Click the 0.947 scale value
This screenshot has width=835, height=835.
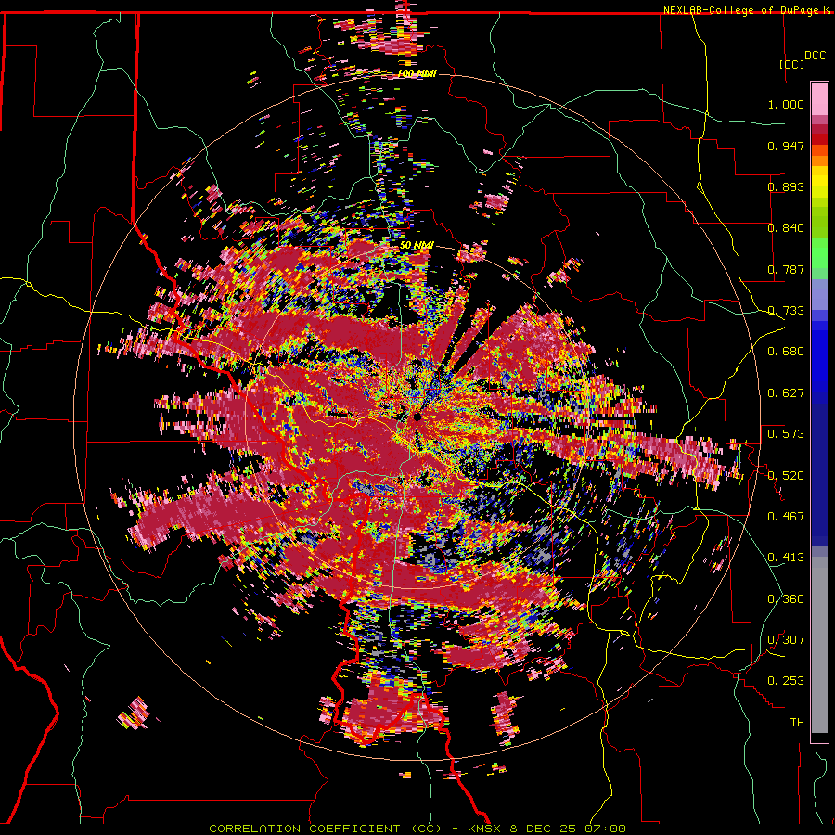pos(786,146)
